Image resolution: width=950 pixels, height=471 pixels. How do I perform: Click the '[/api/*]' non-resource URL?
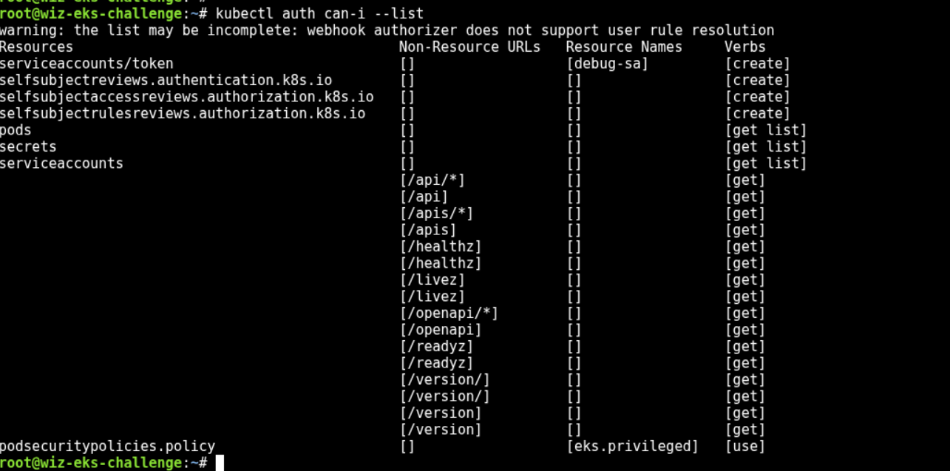pyautogui.click(x=432, y=180)
